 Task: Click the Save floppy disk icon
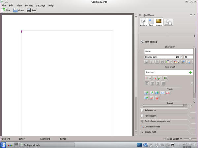(x=29, y=10)
